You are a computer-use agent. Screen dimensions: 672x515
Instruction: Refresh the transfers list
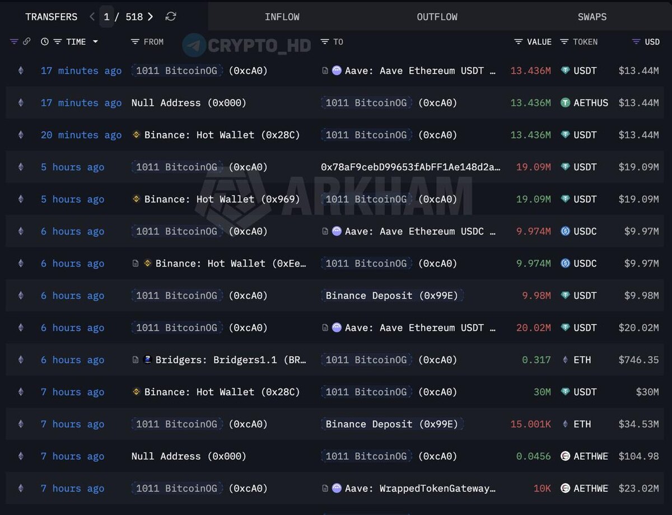[171, 17]
